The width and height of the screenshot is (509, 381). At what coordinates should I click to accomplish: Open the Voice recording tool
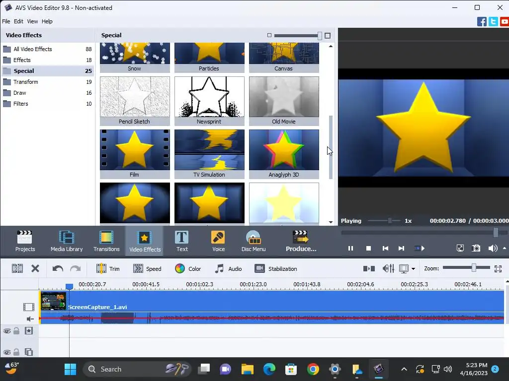pyautogui.click(x=218, y=241)
